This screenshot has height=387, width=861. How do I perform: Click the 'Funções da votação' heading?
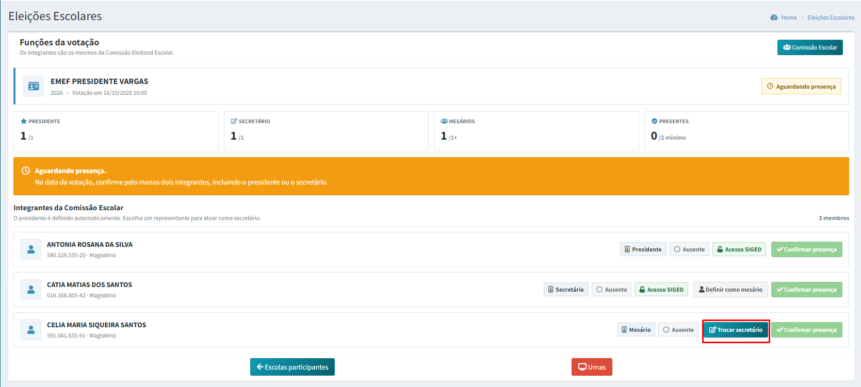[59, 42]
